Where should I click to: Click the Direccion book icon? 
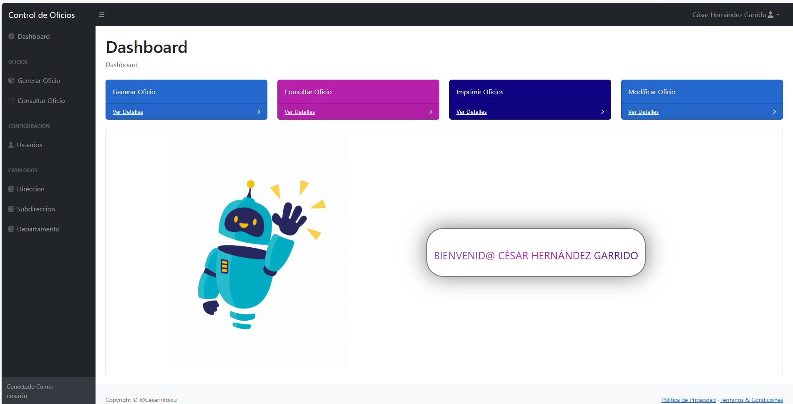pyautogui.click(x=11, y=189)
